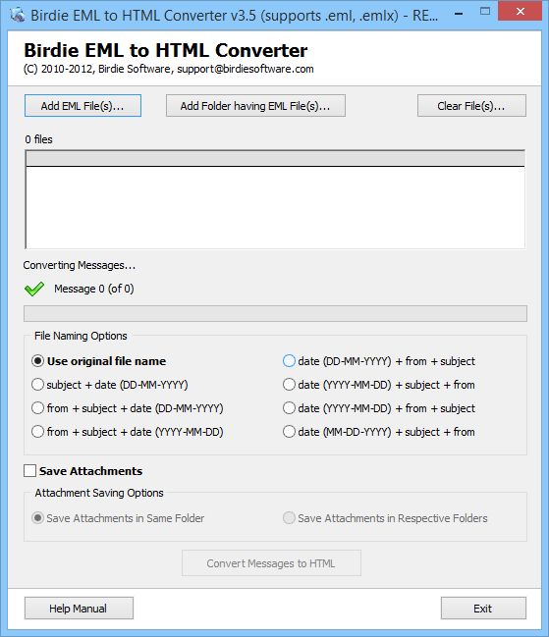Image resolution: width=549 pixels, height=637 pixels.
Task: Maximize the converter window
Action: (x=485, y=12)
